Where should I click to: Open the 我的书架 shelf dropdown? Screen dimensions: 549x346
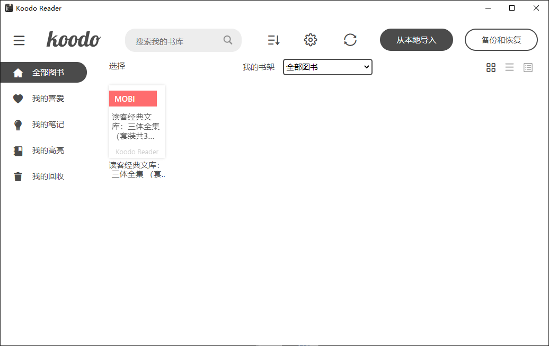pyautogui.click(x=327, y=67)
